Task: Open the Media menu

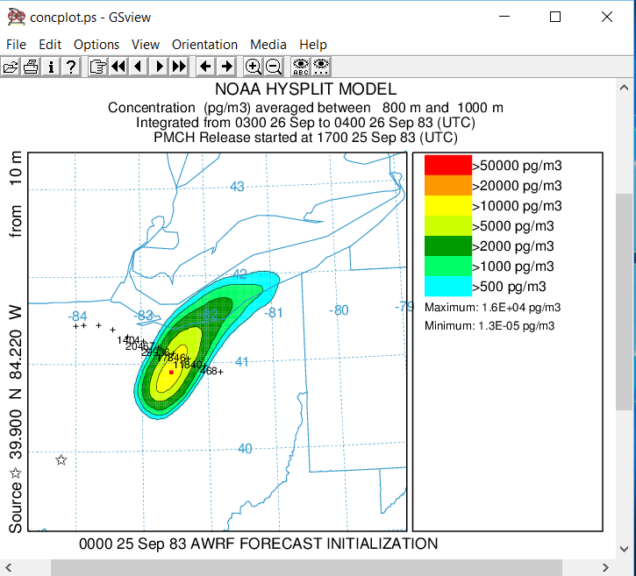Action: tap(268, 45)
